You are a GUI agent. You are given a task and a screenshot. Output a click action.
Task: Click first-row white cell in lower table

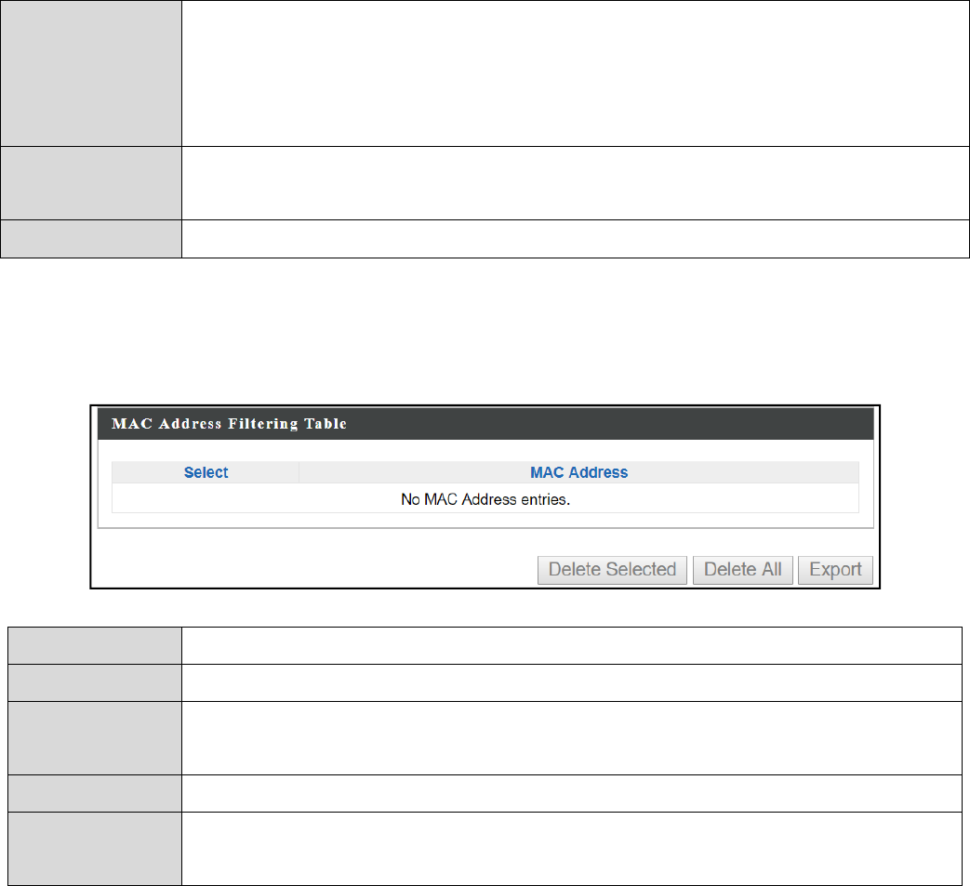pyautogui.click(x=572, y=646)
